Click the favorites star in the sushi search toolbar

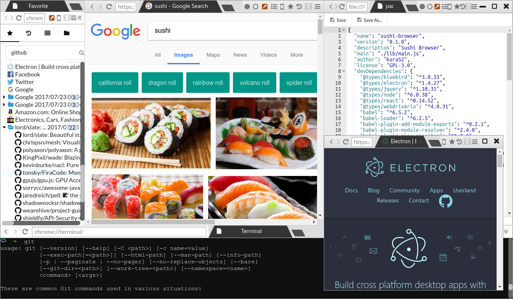(x=290, y=7)
